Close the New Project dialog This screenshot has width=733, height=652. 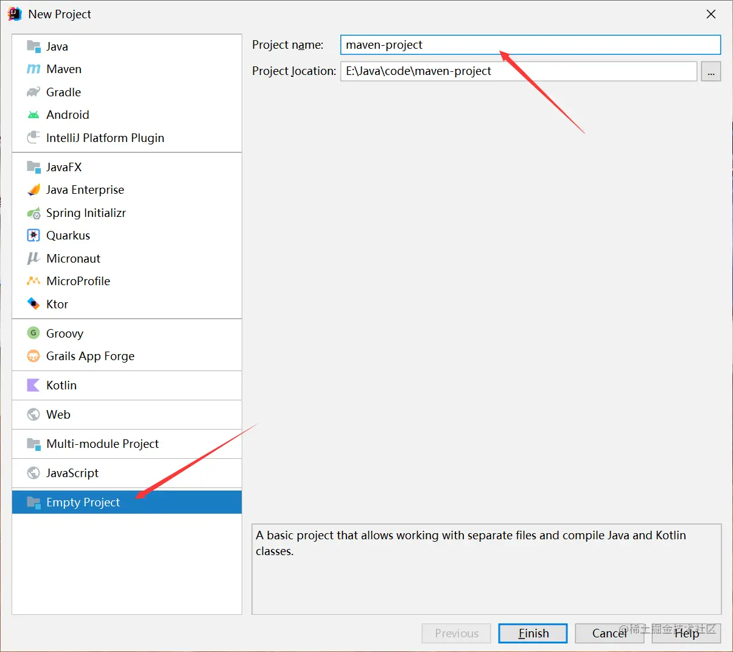pyautogui.click(x=710, y=14)
